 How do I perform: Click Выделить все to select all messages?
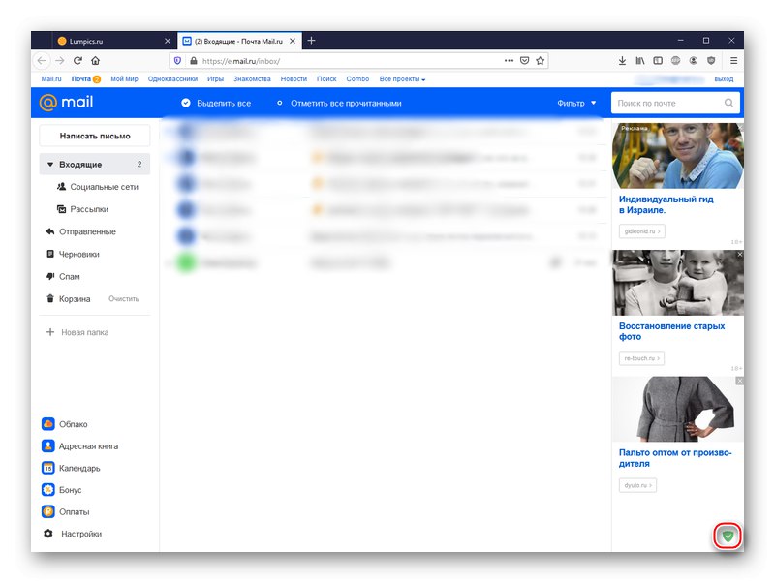pyautogui.click(x=216, y=103)
